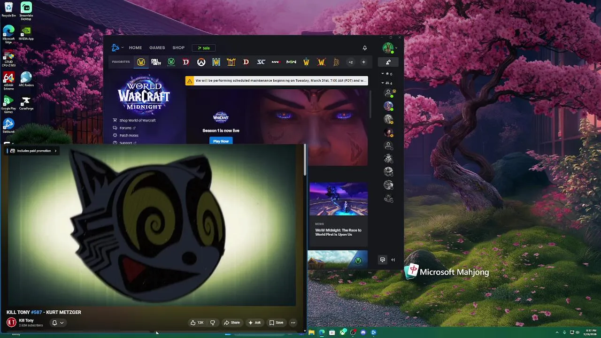
Task: Share the Kill Tony video
Action: (232, 323)
